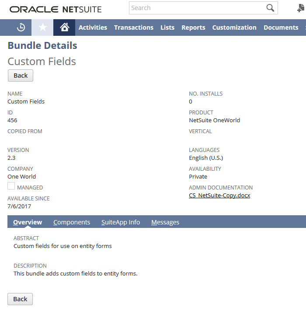Open the Activities menu
Image resolution: width=306 pixels, height=310 pixels.
[x=93, y=28]
